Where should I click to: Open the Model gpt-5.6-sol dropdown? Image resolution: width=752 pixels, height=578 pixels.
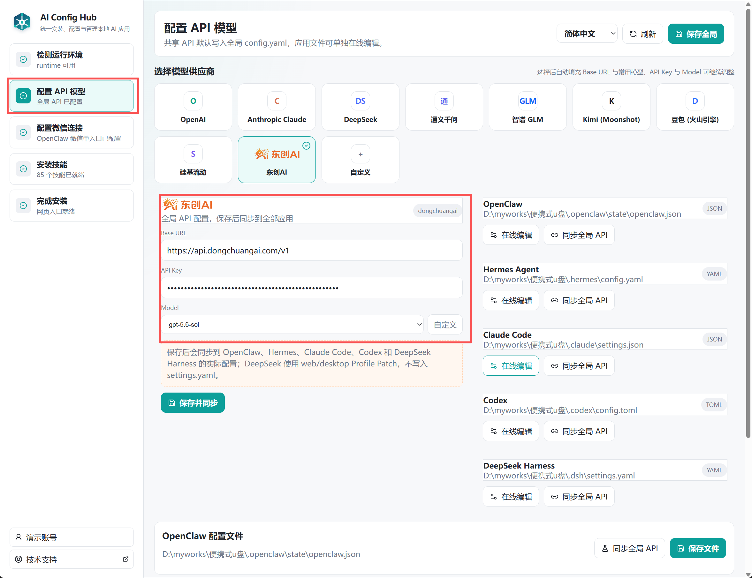tap(292, 324)
